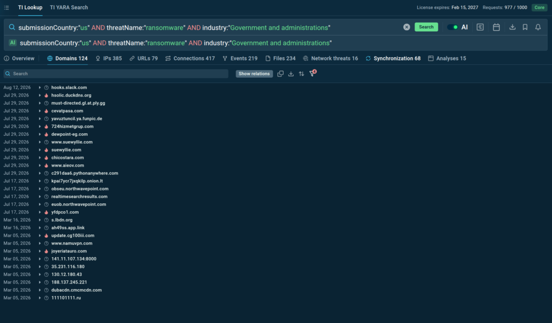The height and width of the screenshot is (323, 552).
Task: Expand the hooks.slack.com row
Action: pos(39,87)
